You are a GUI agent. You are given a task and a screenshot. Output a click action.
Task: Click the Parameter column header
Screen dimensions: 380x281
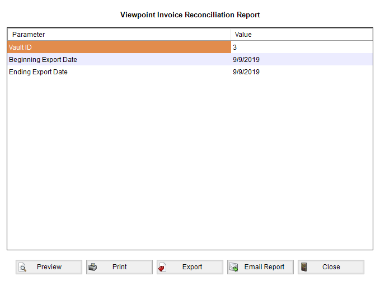119,35
